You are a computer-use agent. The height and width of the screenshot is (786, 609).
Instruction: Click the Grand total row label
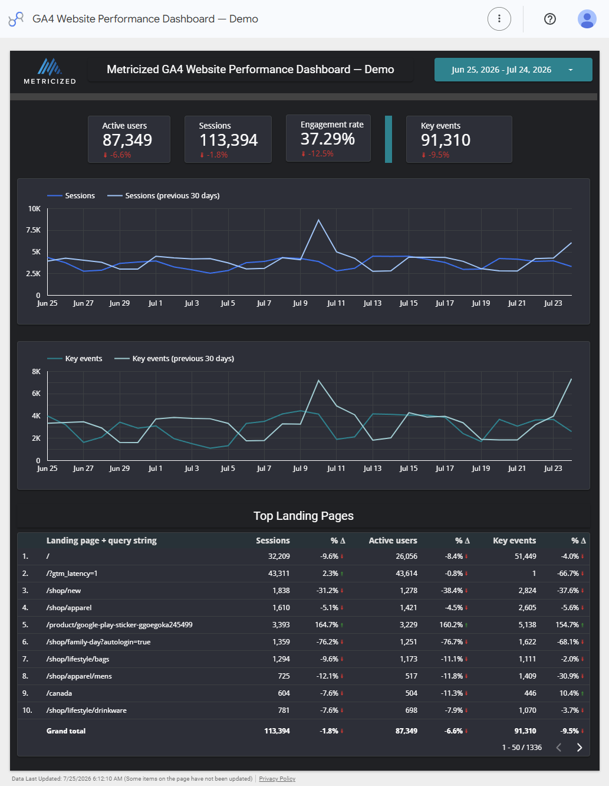click(66, 731)
